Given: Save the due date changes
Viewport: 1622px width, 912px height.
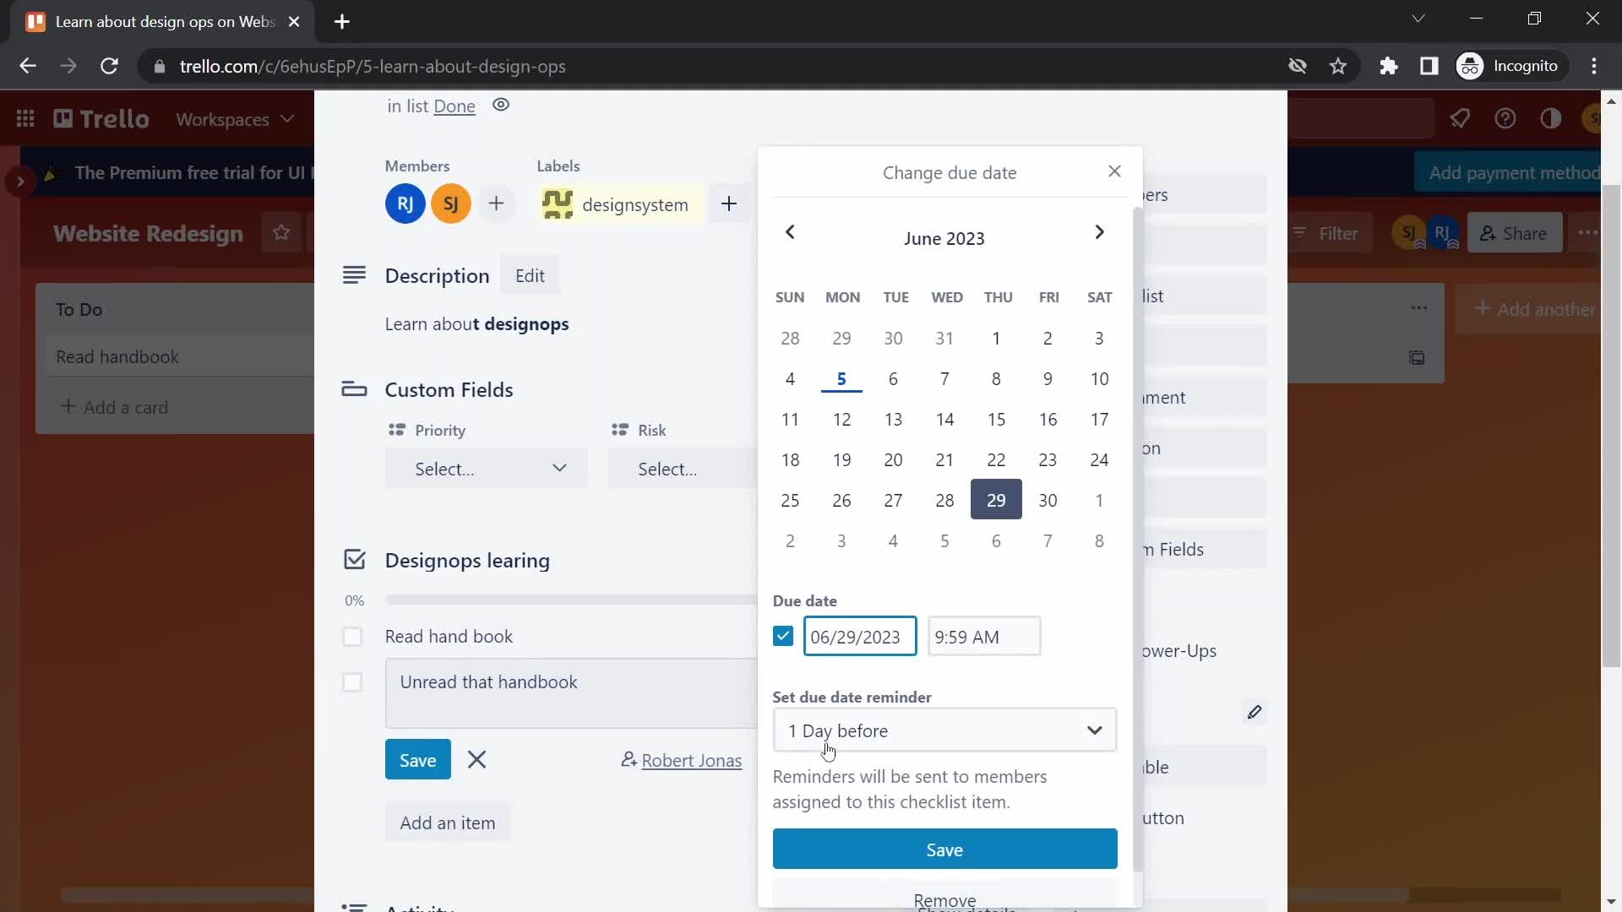Looking at the screenshot, I should [x=944, y=849].
